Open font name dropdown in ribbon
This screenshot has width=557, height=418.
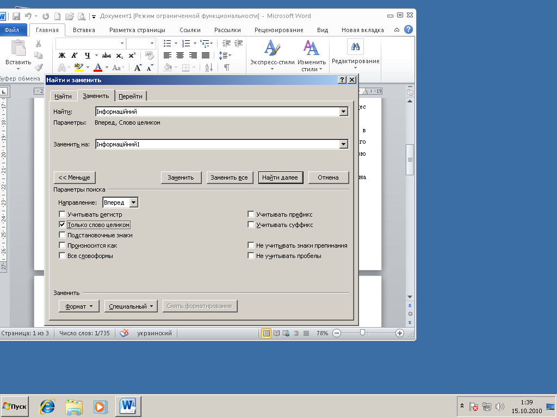point(122,44)
